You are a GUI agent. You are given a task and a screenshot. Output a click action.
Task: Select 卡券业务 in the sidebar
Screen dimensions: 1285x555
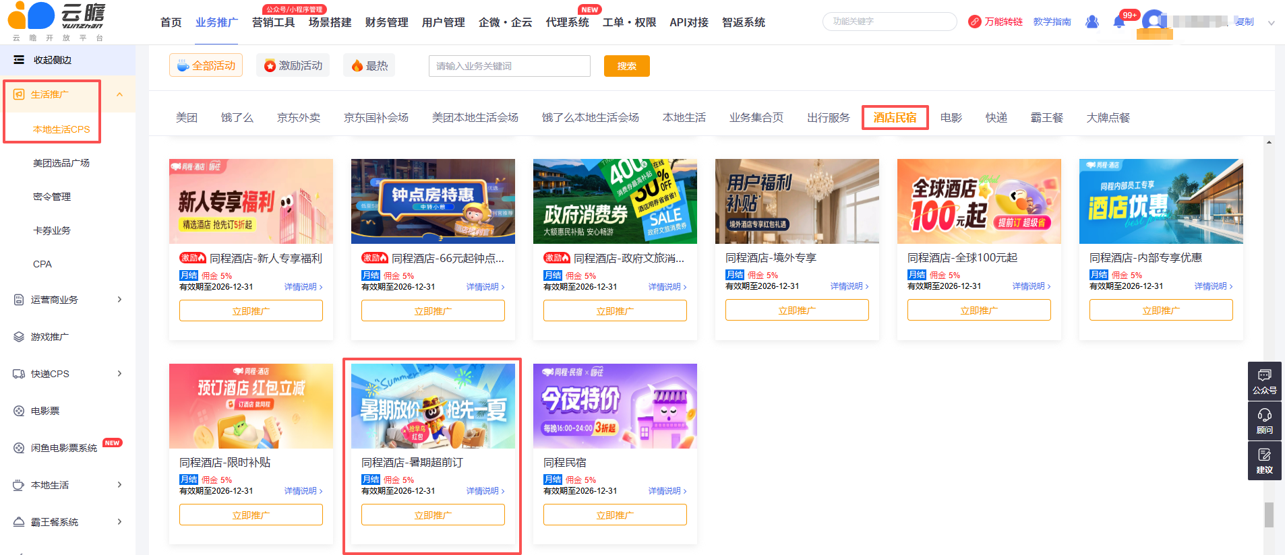(x=52, y=230)
